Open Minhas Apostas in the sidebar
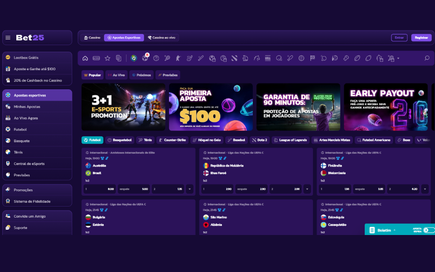435x272 pixels. click(x=37, y=107)
